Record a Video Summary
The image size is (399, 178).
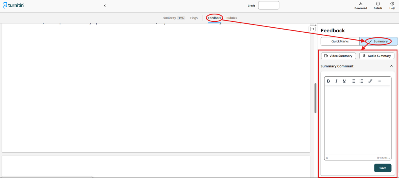pos(339,56)
